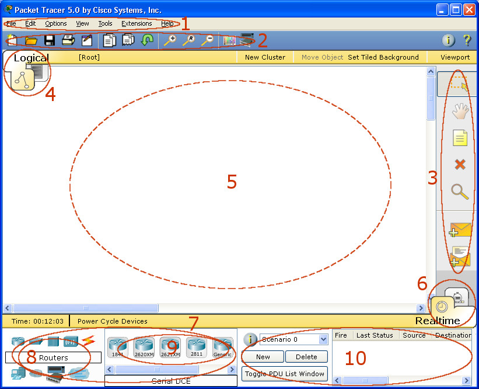Click the Save floppy disk icon
479x389 pixels.
(x=50, y=40)
